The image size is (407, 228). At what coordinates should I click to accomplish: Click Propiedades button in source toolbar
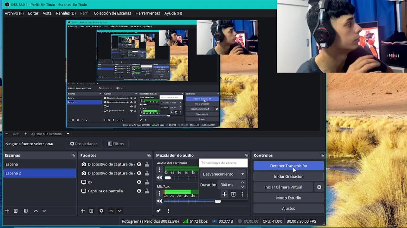(84, 144)
